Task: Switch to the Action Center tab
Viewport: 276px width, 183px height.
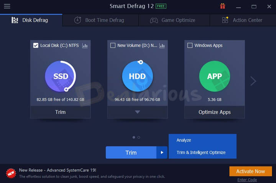Action: [243, 20]
